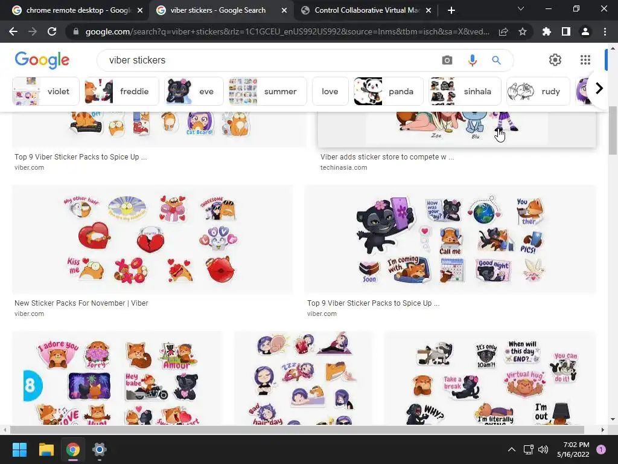Viewport: 618px width, 464px height.
Task: Click the URL address bar
Action: point(287,31)
